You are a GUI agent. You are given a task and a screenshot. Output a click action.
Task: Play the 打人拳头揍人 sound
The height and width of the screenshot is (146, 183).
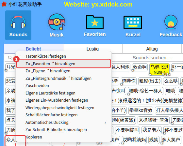[169, 110]
